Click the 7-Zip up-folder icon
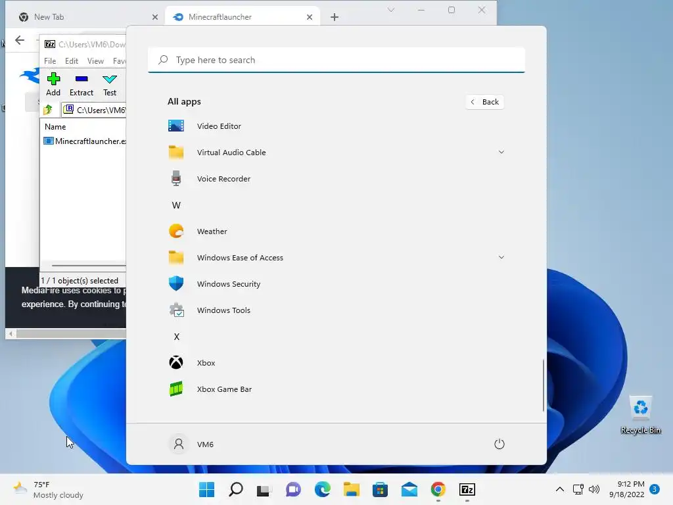The image size is (673, 505). (47, 110)
